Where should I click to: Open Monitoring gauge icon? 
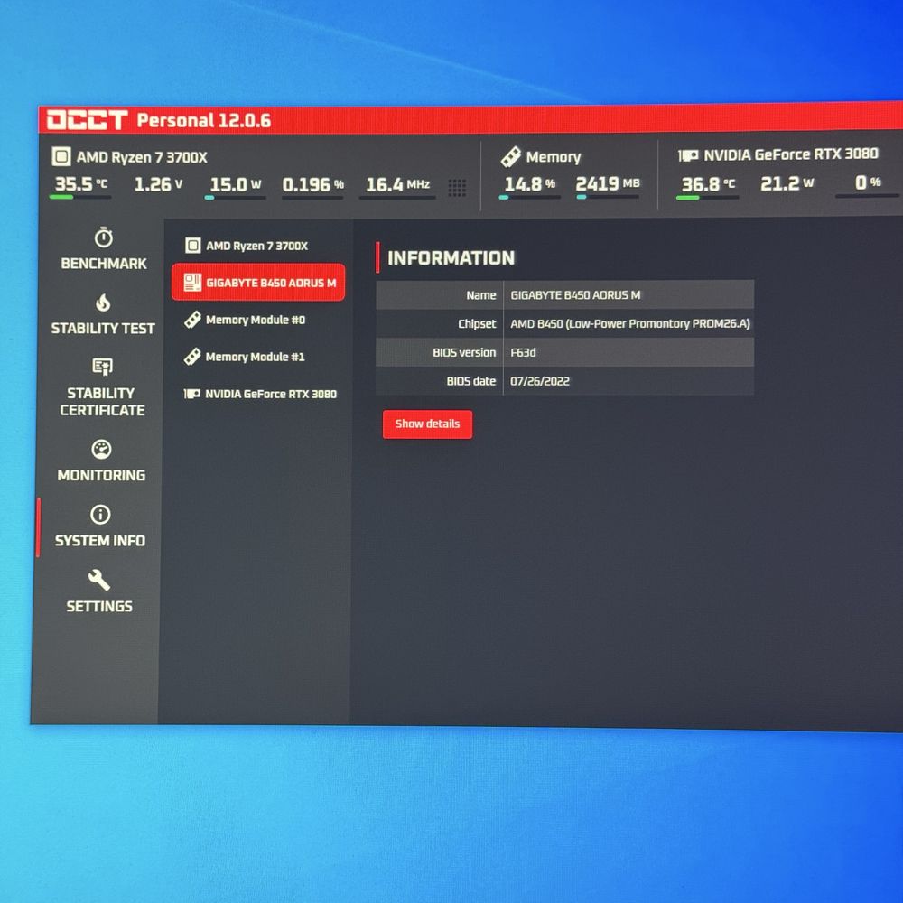101,449
